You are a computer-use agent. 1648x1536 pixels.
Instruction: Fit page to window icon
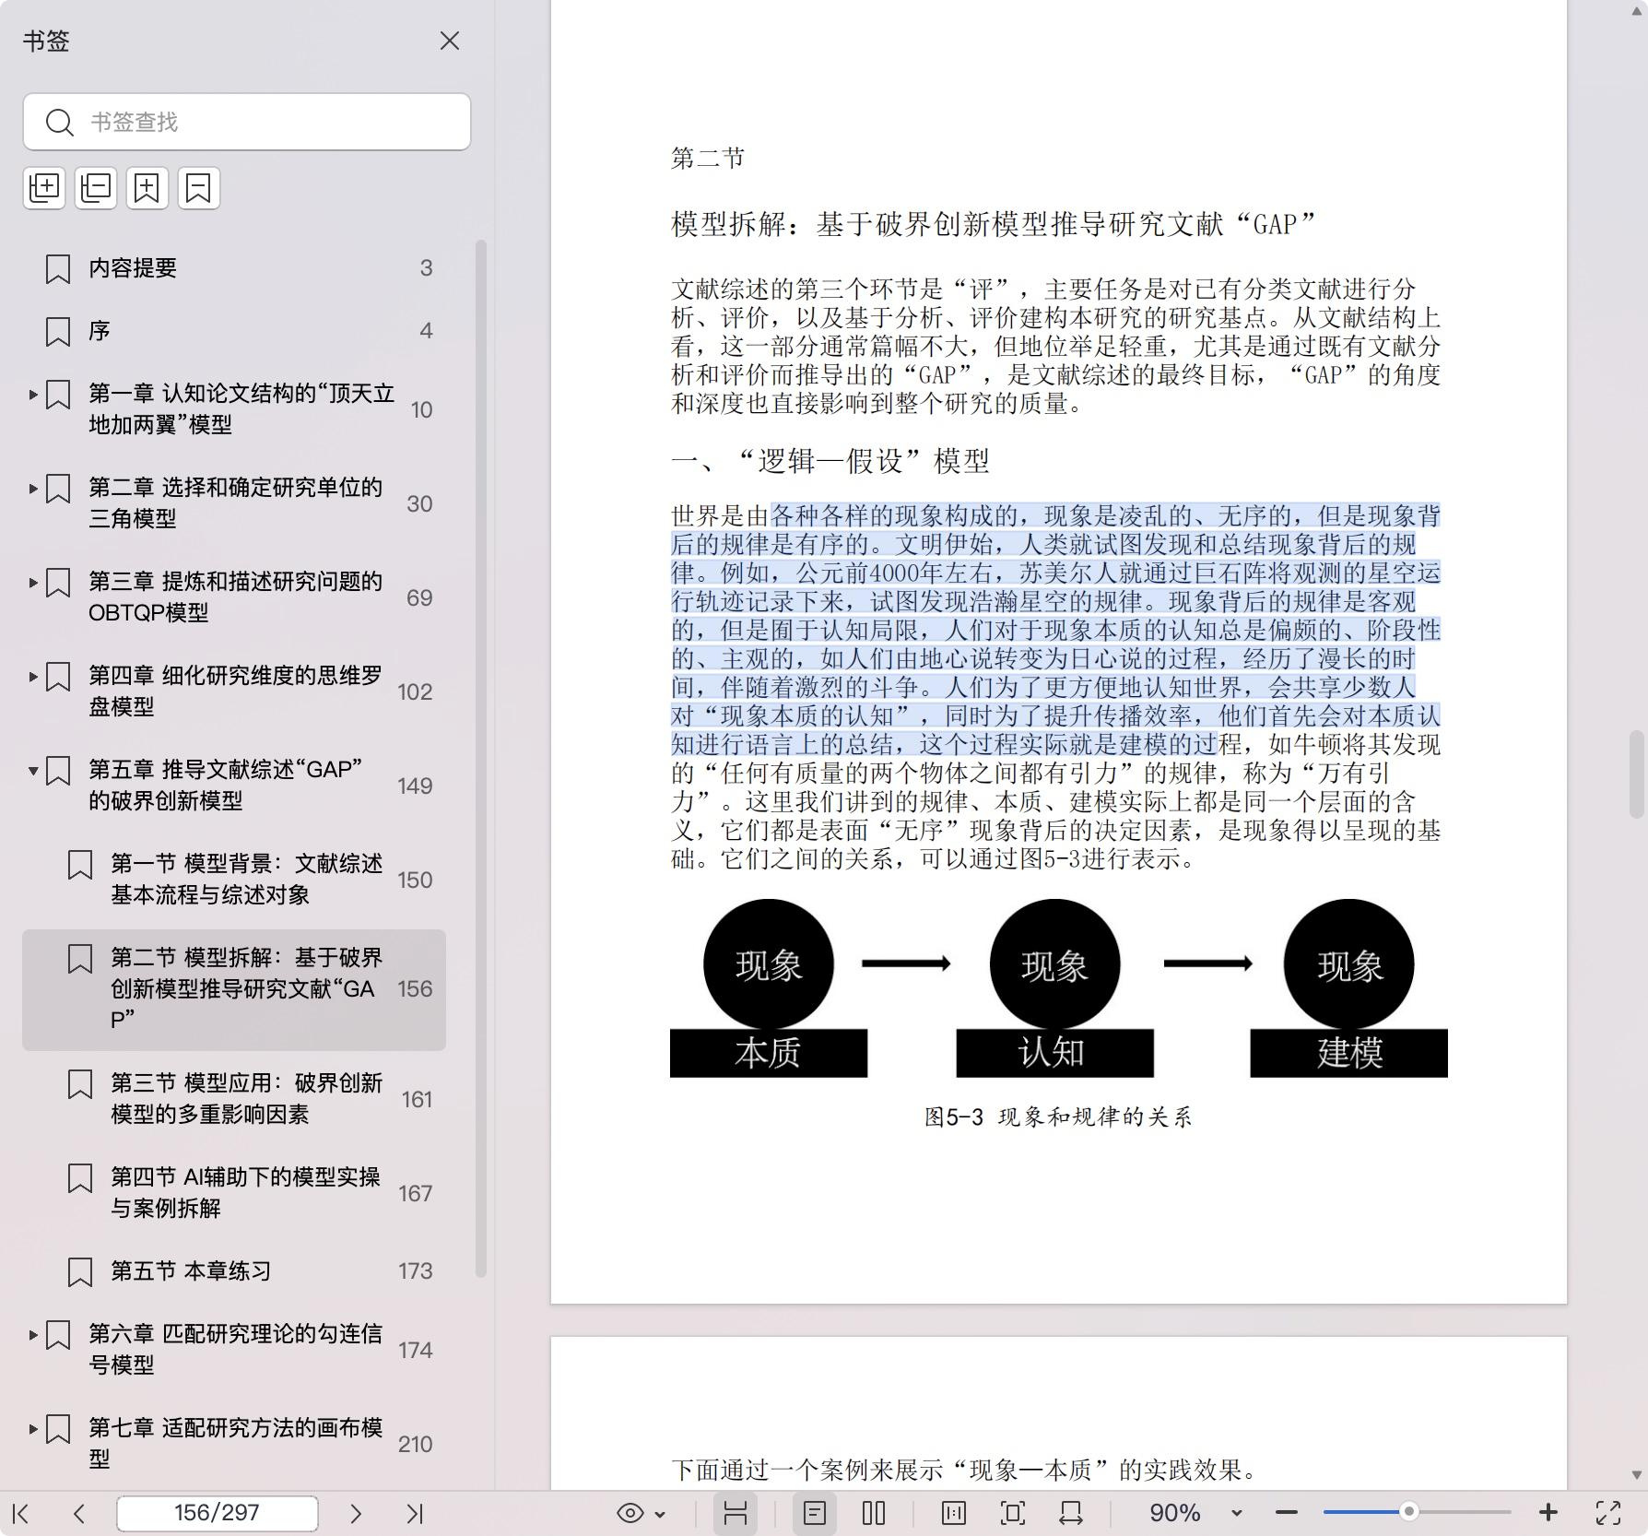pos(1012,1513)
